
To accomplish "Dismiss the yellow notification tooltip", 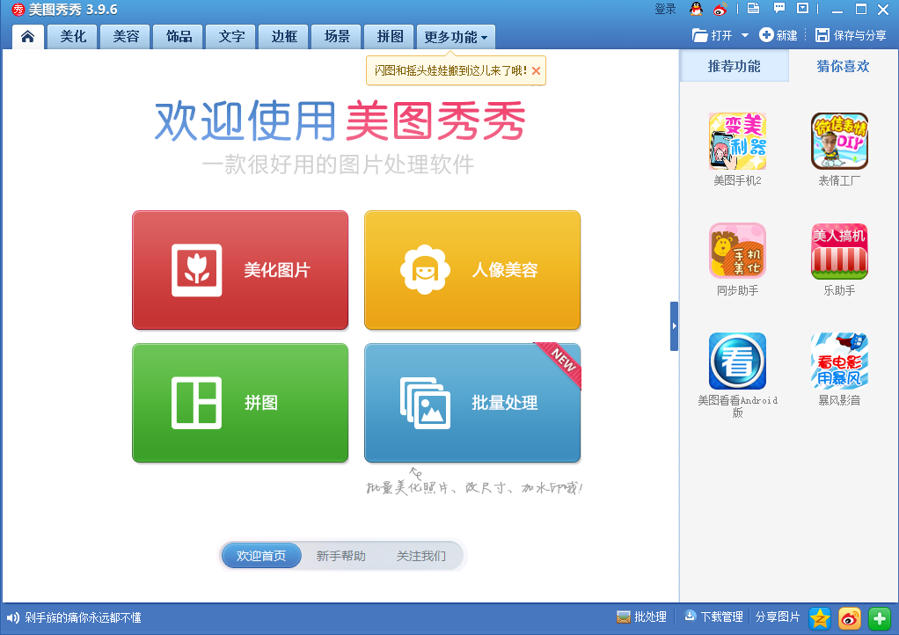I will (x=536, y=71).
